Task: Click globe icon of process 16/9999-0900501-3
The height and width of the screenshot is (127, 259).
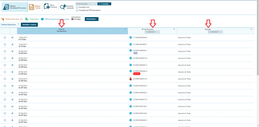Action: 131,65
